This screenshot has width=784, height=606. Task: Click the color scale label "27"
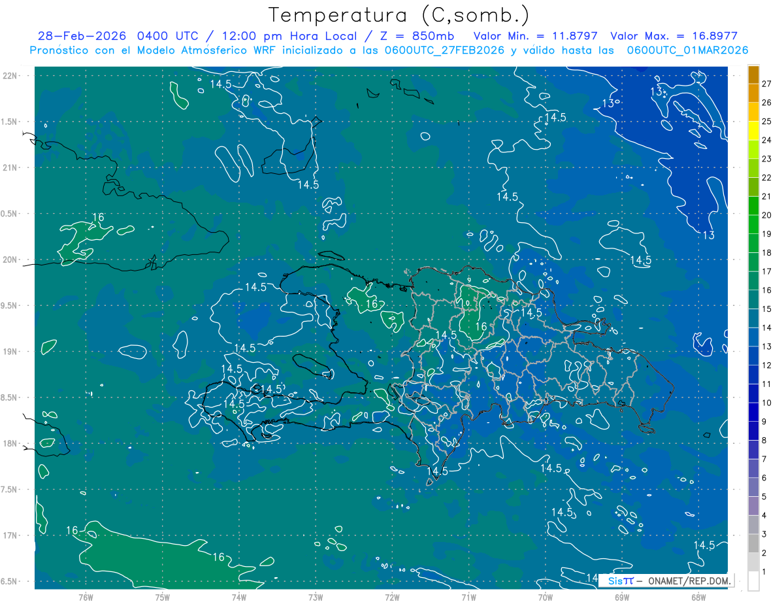[x=767, y=84]
